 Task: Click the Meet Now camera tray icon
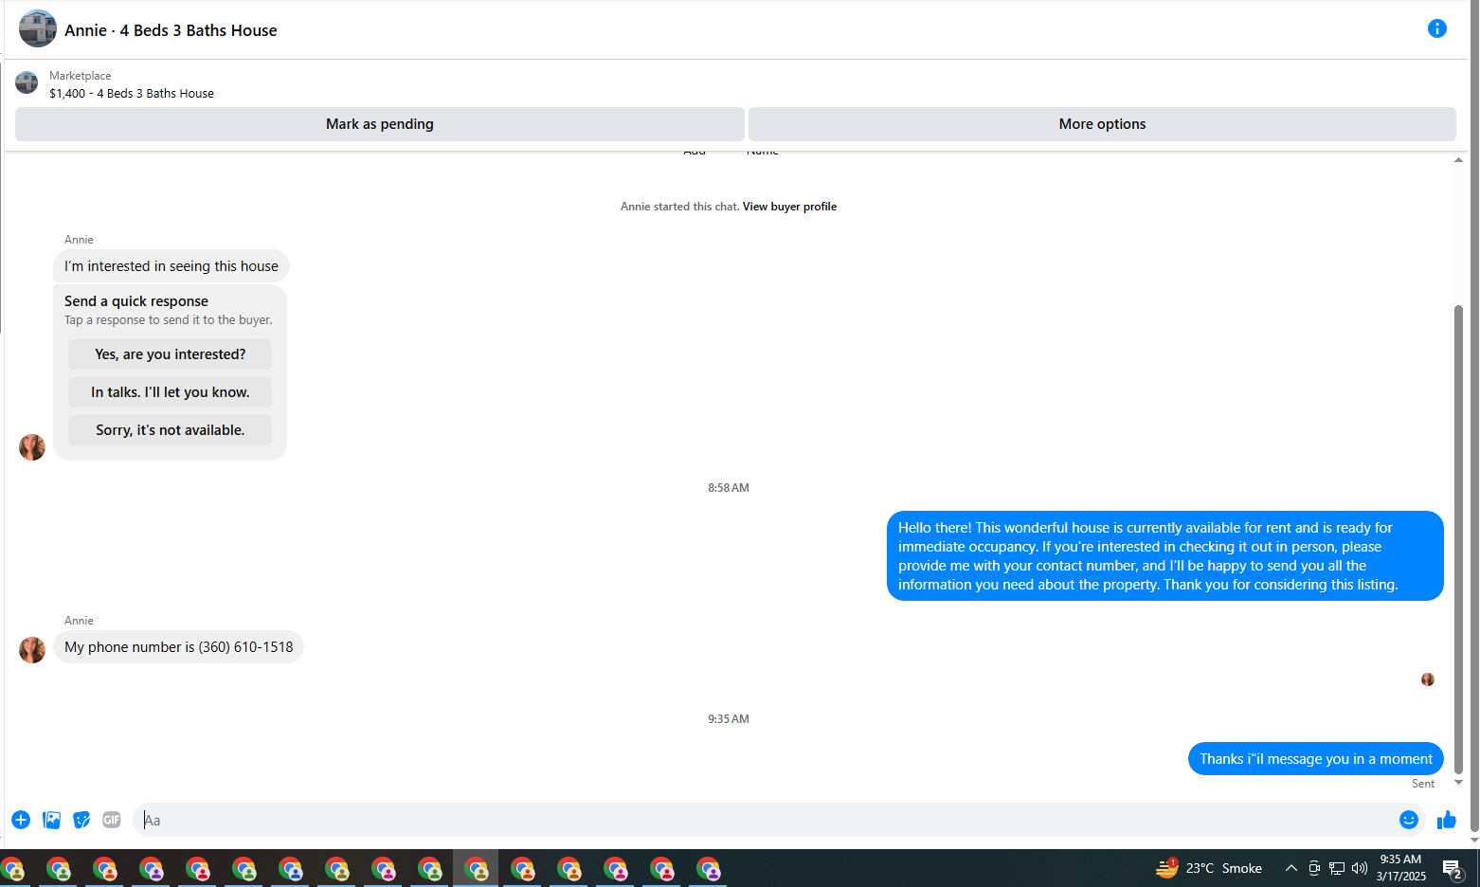[1314, 868]
